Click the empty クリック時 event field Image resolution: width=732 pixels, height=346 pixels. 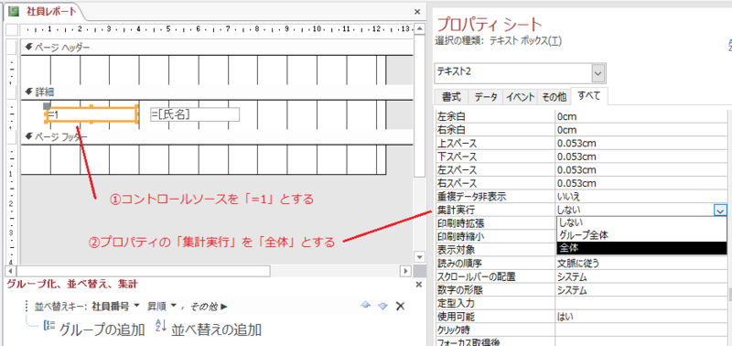tap(642, 330)
